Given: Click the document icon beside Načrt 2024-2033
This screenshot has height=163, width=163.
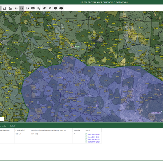Looking at the screenshot, I should tap(86, 134).
